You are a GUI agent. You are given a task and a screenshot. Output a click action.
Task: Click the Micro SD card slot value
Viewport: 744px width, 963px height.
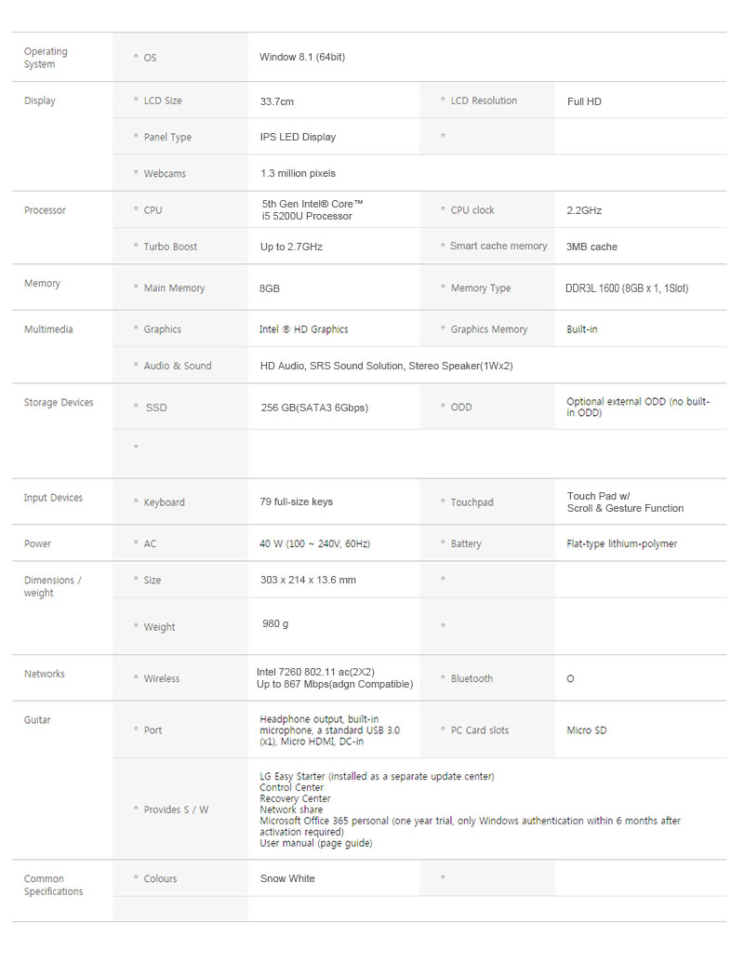pos(586,730)
